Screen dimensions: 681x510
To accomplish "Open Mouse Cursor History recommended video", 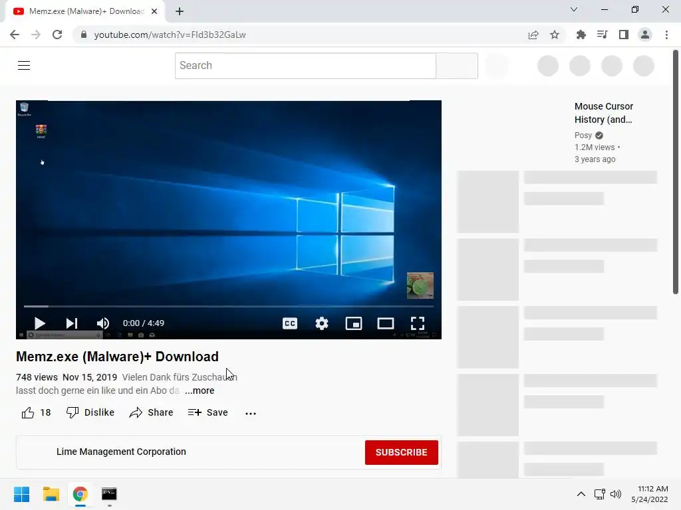I will coord(604,113).
